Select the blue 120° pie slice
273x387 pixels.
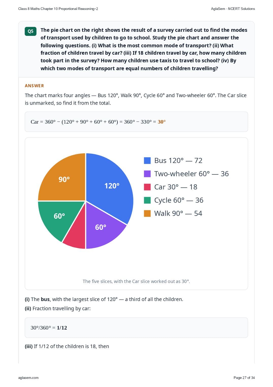click(110, 187)
